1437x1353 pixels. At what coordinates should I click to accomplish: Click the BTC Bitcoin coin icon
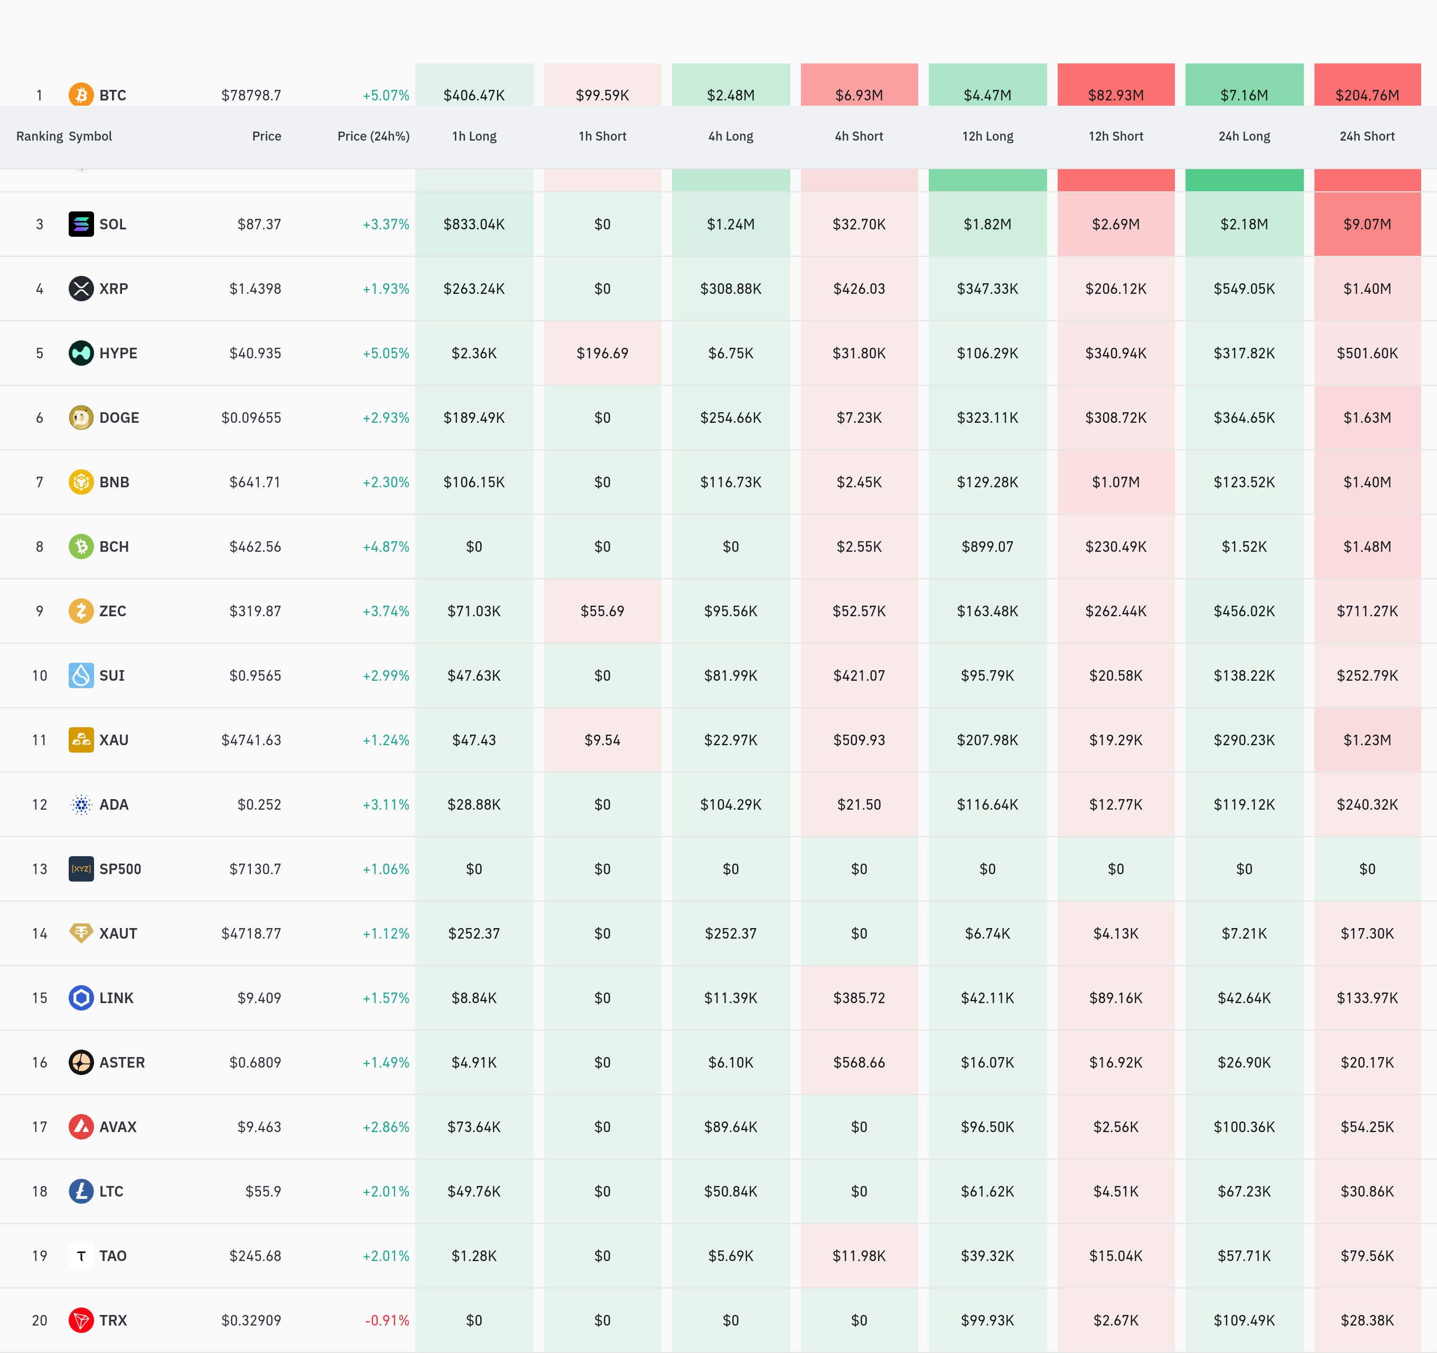(x=81, y=95)
